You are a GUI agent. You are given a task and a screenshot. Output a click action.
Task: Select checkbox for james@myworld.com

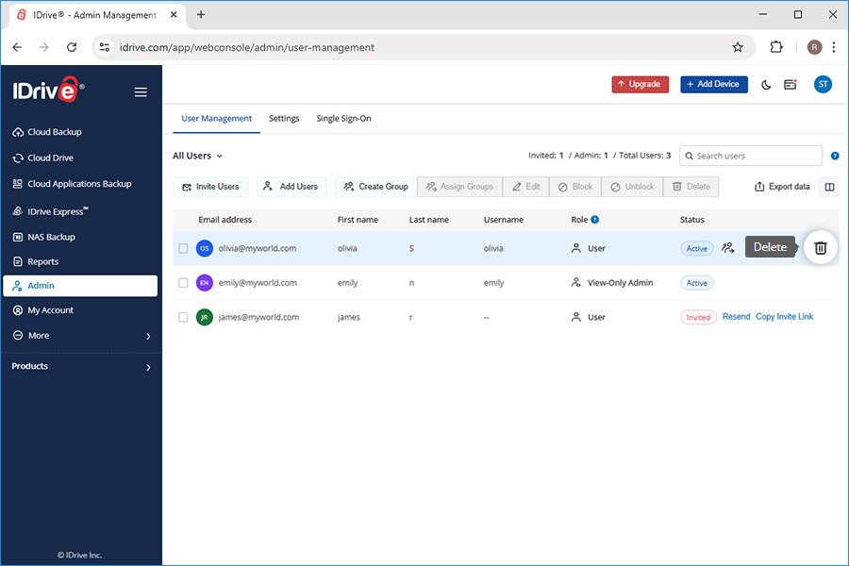(183, 317)
